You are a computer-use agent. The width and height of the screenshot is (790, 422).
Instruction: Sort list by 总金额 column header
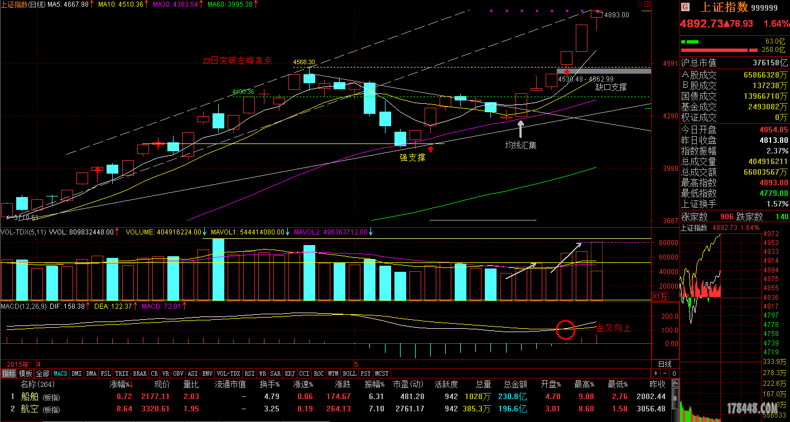(515, 385)
